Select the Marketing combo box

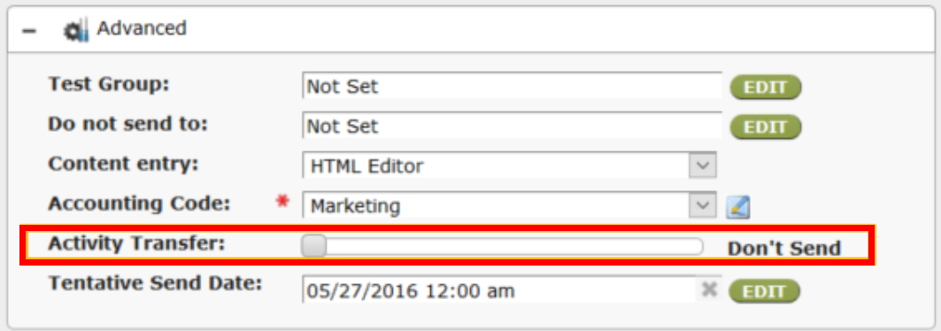pos(510,206)
